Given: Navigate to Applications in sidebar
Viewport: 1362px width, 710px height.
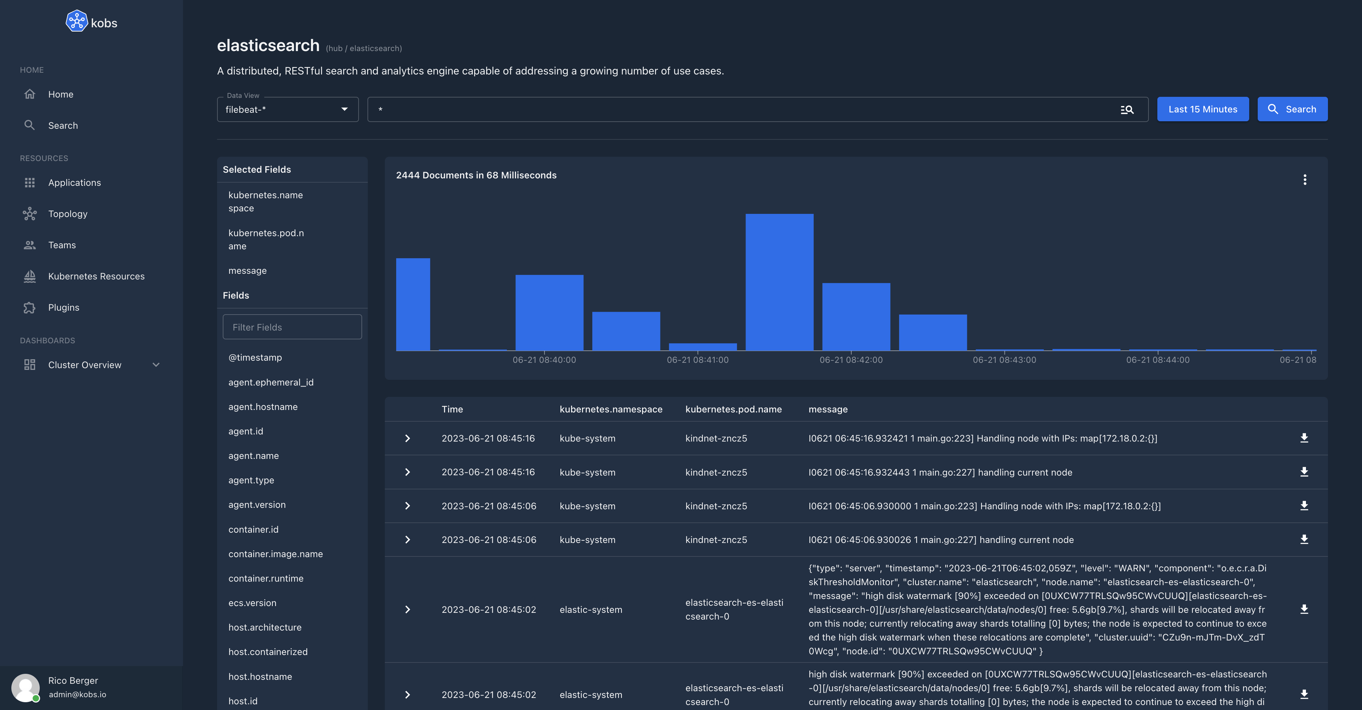Looking at the screenshot, I should point(74,182).
